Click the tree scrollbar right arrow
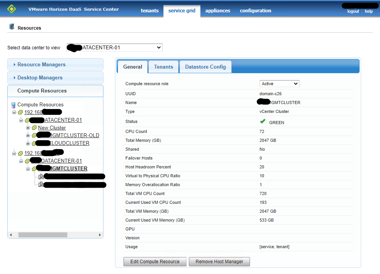380x274 pixels. pyautogui.click(x=100, y=235)
